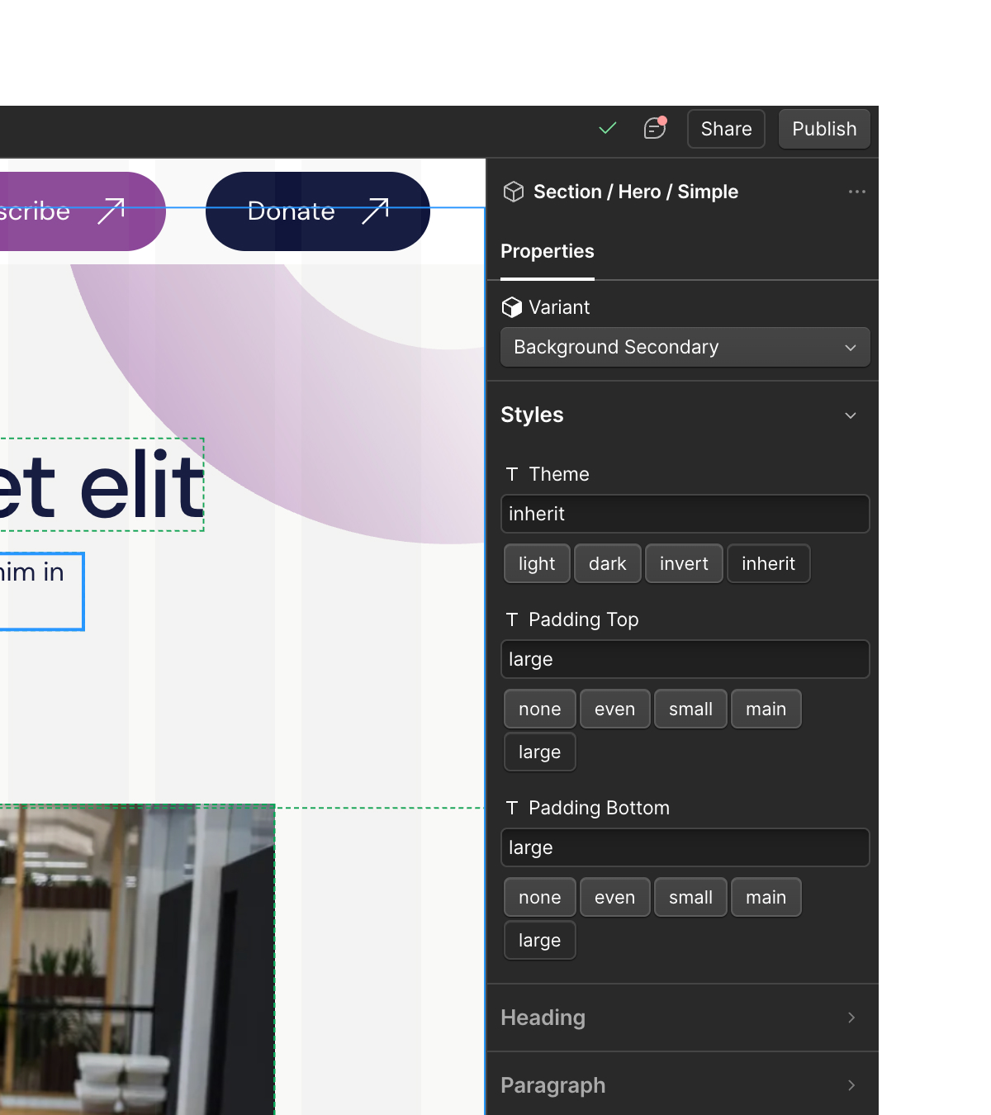Set Theme to dark
The width and height of the screenshot is (991, 1115).
point(608,563)
